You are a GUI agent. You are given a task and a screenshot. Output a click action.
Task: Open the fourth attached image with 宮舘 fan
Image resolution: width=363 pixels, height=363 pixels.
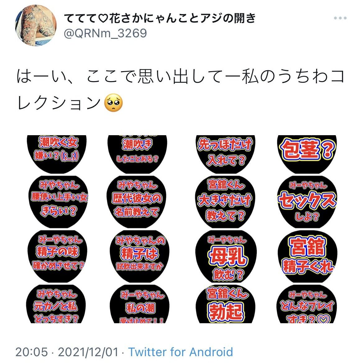(307, 229)
